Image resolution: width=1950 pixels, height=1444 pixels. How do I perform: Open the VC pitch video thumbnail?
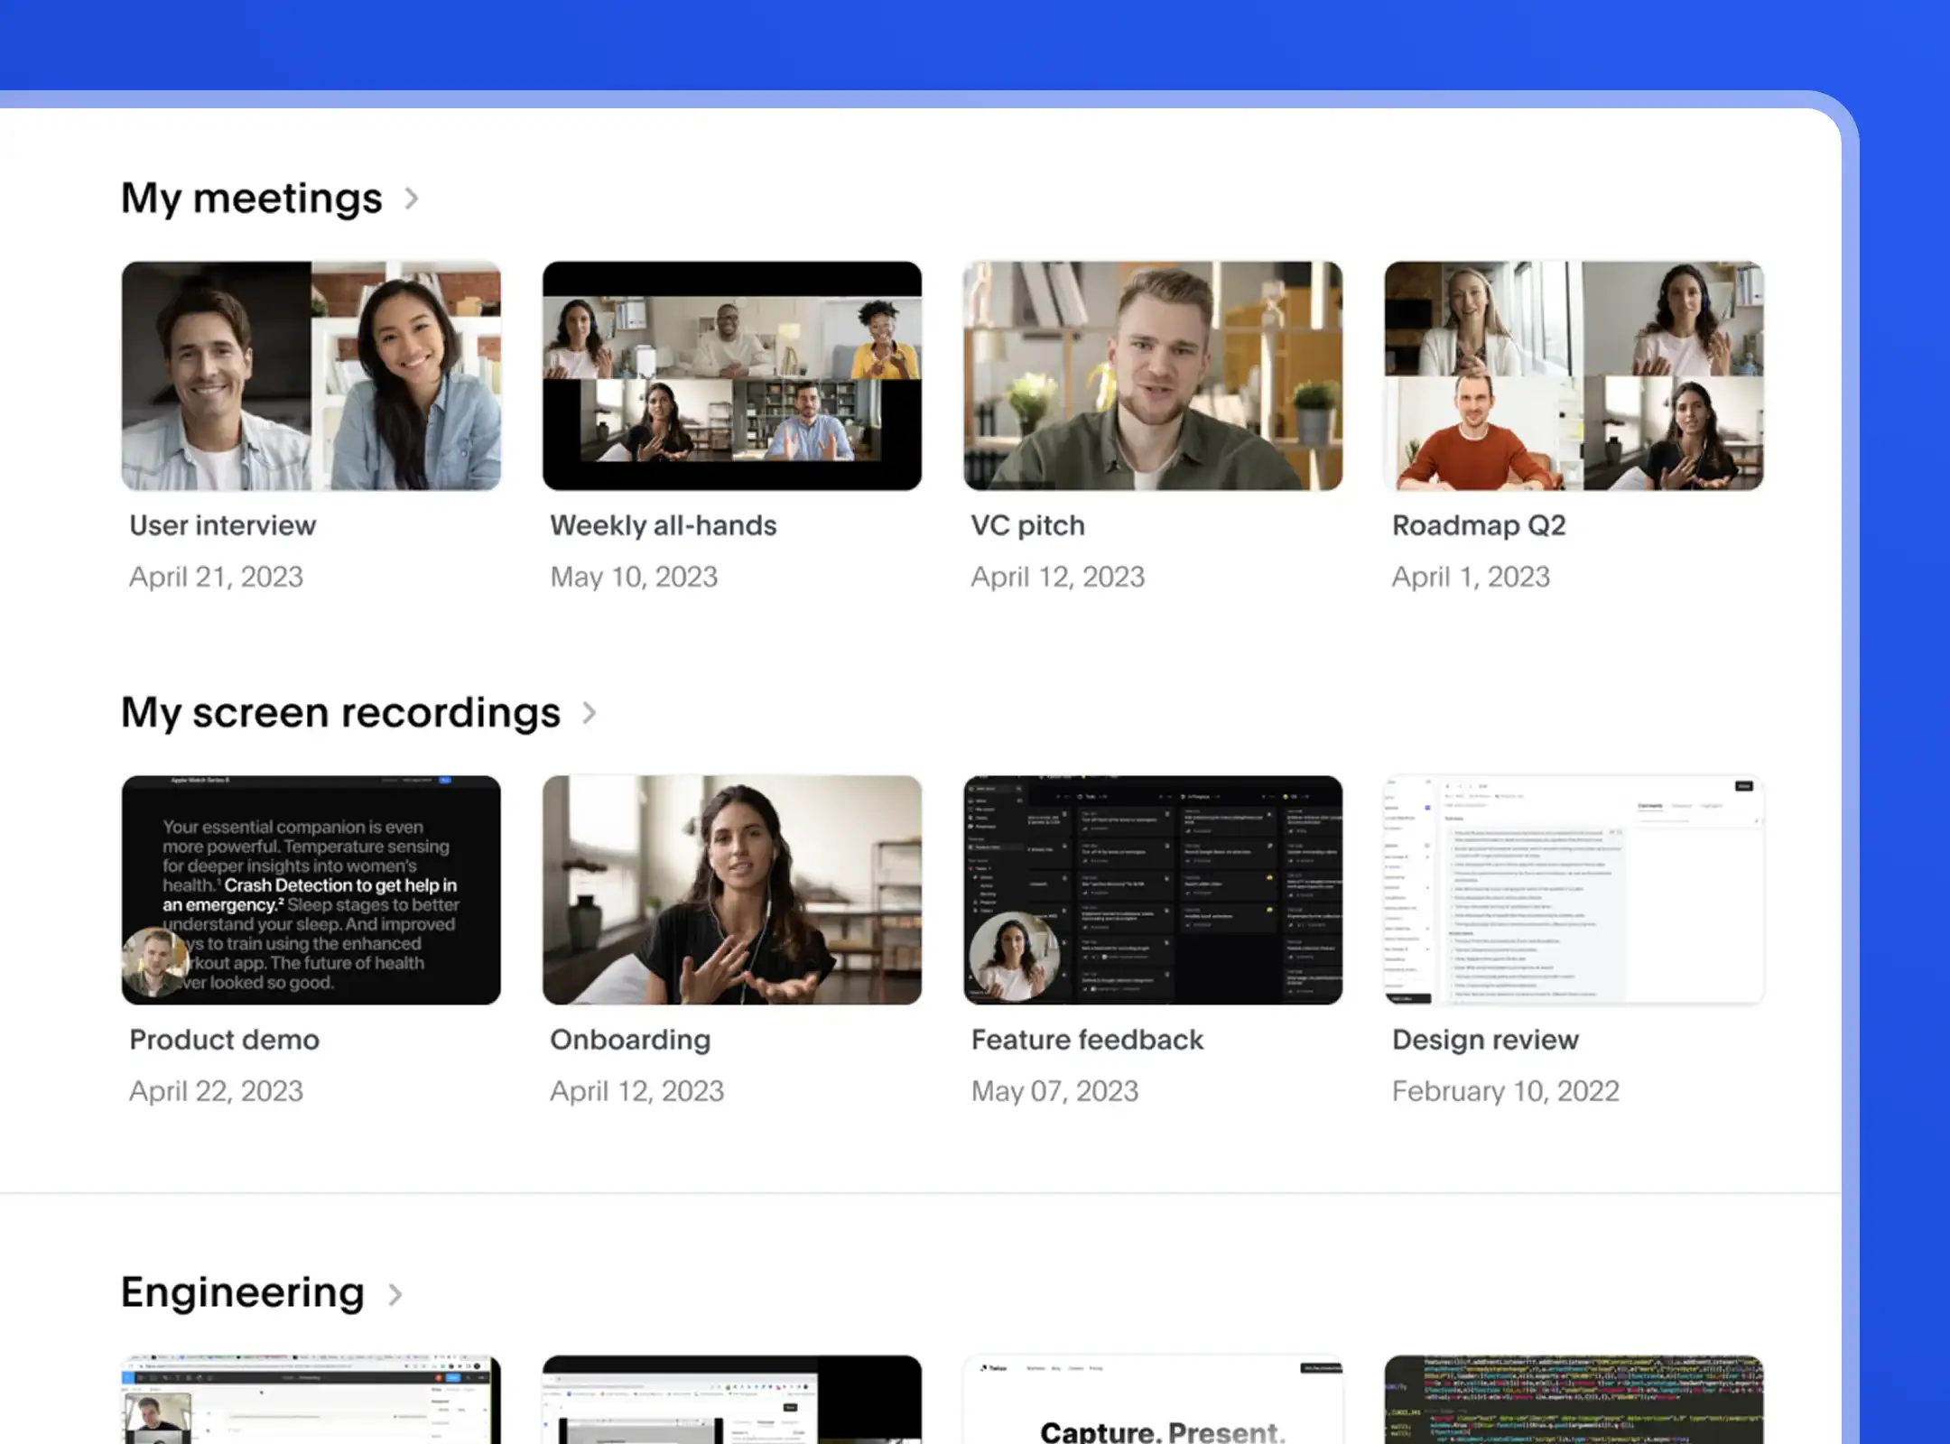1153,376
